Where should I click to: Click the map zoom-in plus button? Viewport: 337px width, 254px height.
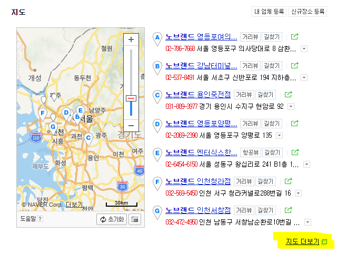coord(131,39)
